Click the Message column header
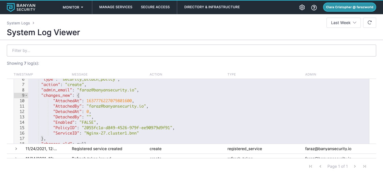This screenshot has width=383, height=174. coord(80,74)
